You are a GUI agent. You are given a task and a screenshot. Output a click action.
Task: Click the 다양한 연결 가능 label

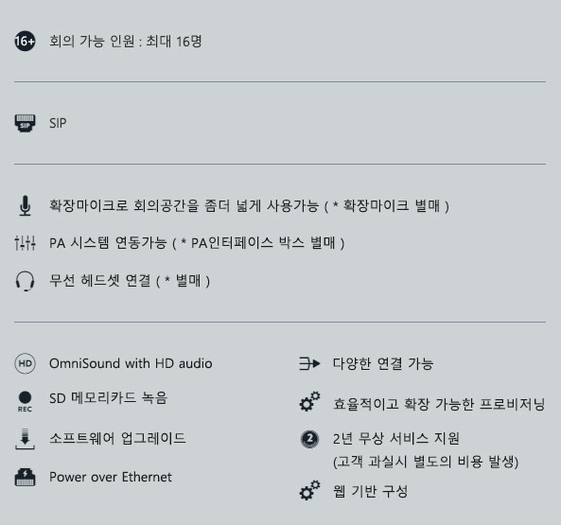[383, 363]
